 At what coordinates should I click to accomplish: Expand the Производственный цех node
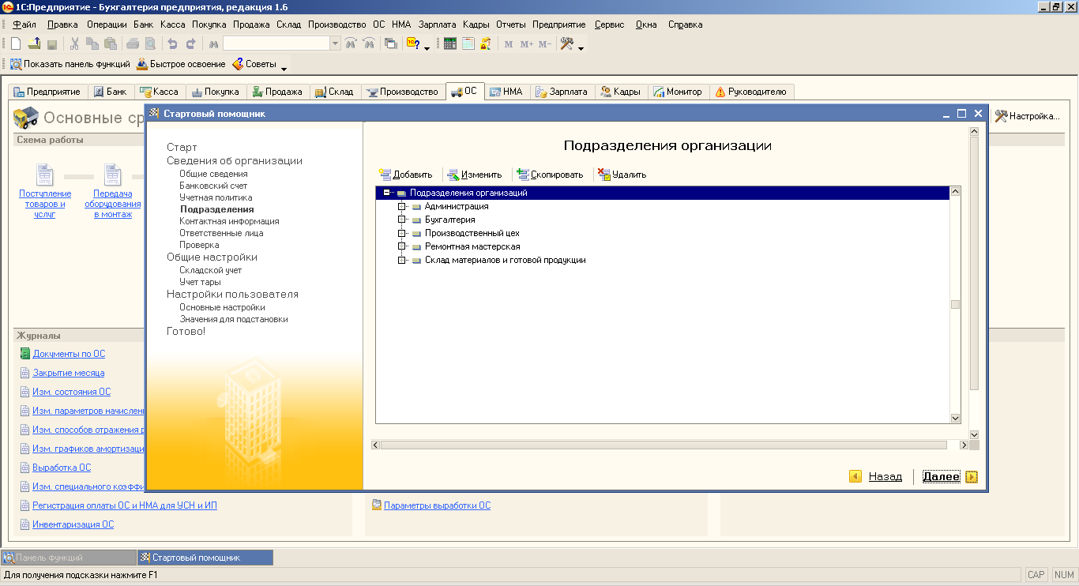402,233
